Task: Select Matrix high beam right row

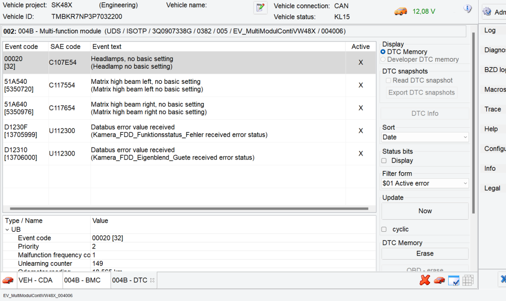Action: (189, 108)
